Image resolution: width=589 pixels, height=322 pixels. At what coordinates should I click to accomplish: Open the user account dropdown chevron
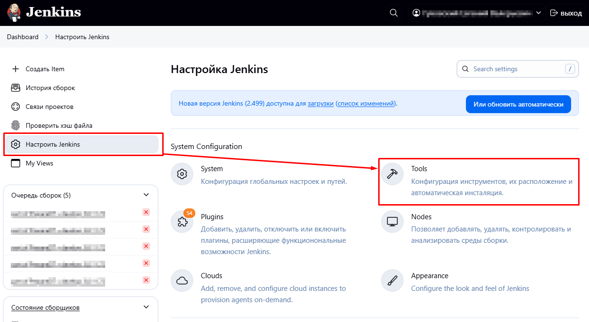tap(539, 13)
